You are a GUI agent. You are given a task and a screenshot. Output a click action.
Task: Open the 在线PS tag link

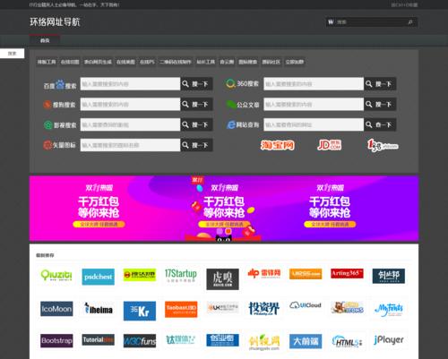tap(147, 62)
